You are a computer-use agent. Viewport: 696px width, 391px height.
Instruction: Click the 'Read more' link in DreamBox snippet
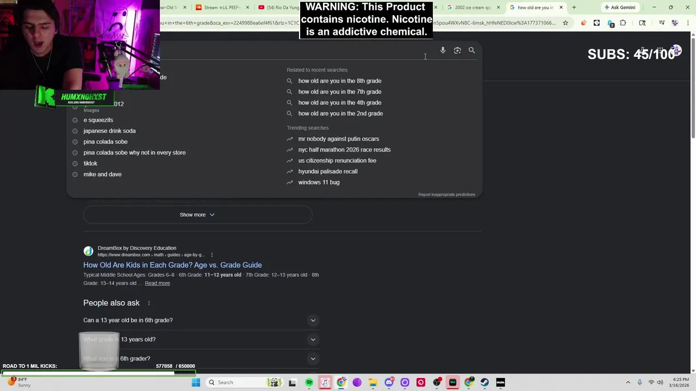157,283
